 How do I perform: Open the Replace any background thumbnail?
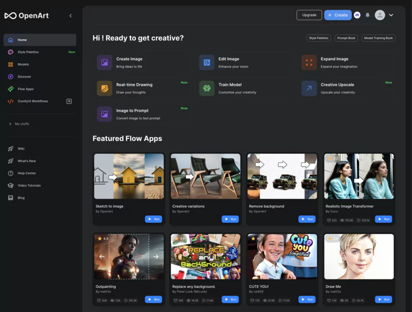[x=205, y=256]
